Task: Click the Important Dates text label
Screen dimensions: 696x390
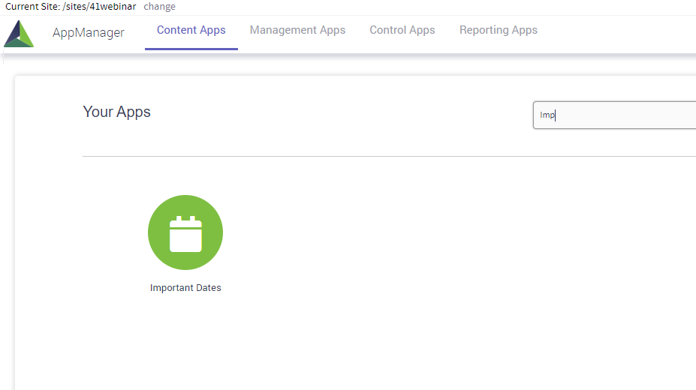Action: click(185, 288)
